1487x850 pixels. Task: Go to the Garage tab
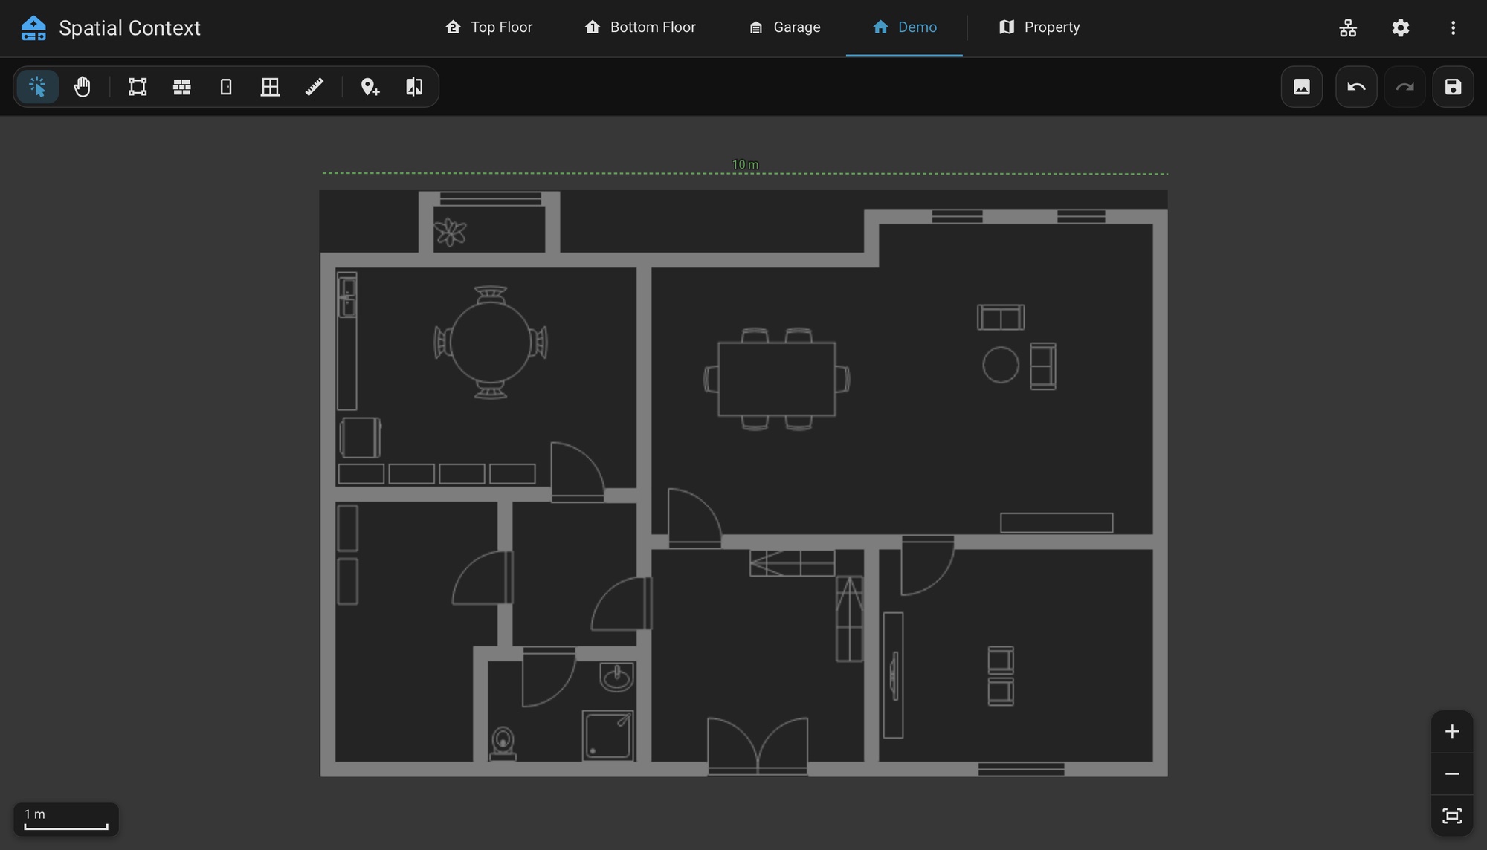point(784,27)
